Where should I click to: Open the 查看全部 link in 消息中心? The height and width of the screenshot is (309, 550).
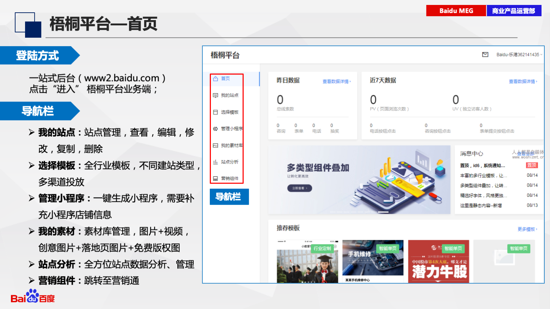tap(526, 154)
